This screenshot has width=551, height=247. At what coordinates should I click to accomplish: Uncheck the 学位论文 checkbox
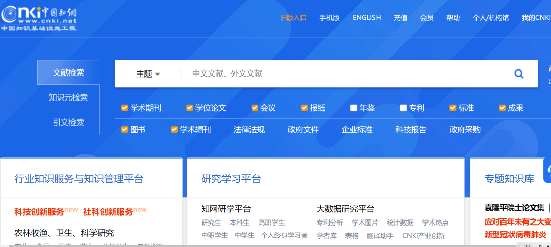[189, 108]
